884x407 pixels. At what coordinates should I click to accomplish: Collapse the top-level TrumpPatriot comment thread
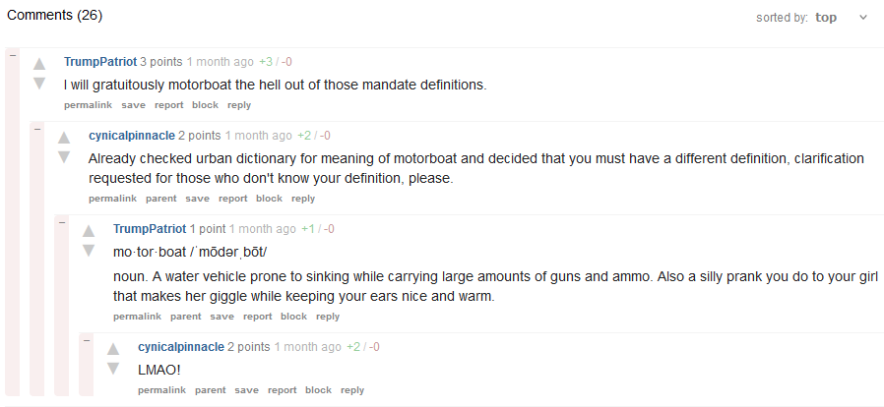click(12, 55)
